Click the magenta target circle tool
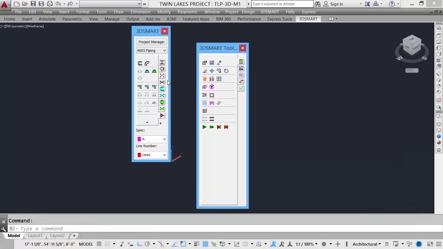This screenshot has width=443, height=249. pos(212,87)
